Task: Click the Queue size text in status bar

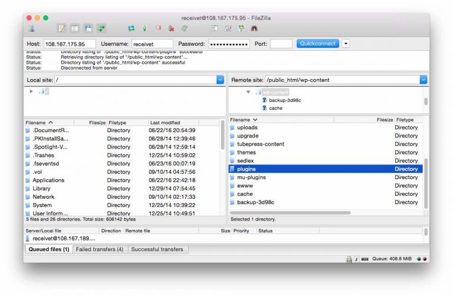Action: [392, 259]
